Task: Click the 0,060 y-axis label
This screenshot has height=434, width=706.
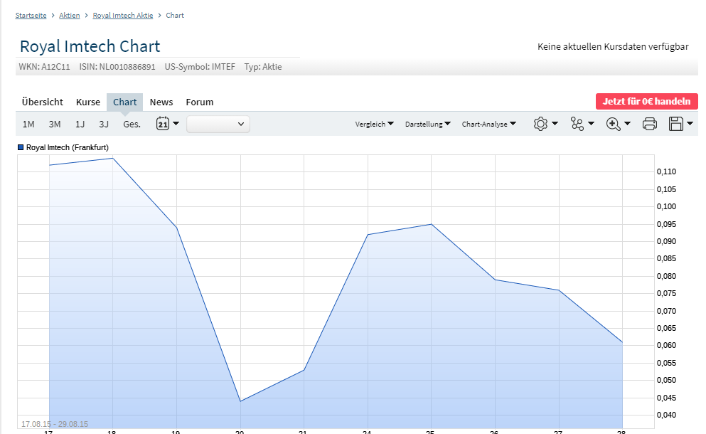Action: coord(666,345)
